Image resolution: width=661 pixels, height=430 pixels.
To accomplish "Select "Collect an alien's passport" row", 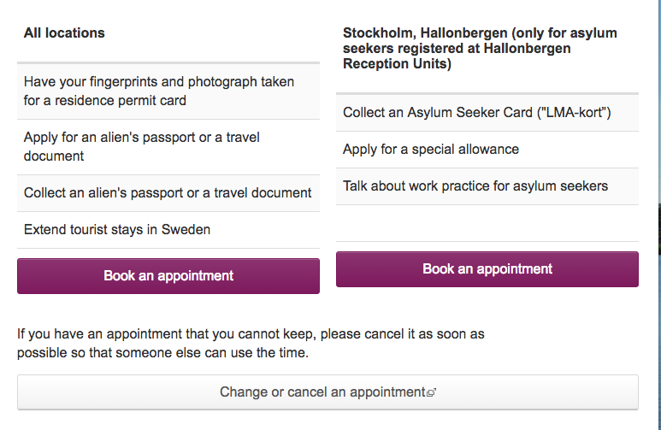I will (168, 193).
